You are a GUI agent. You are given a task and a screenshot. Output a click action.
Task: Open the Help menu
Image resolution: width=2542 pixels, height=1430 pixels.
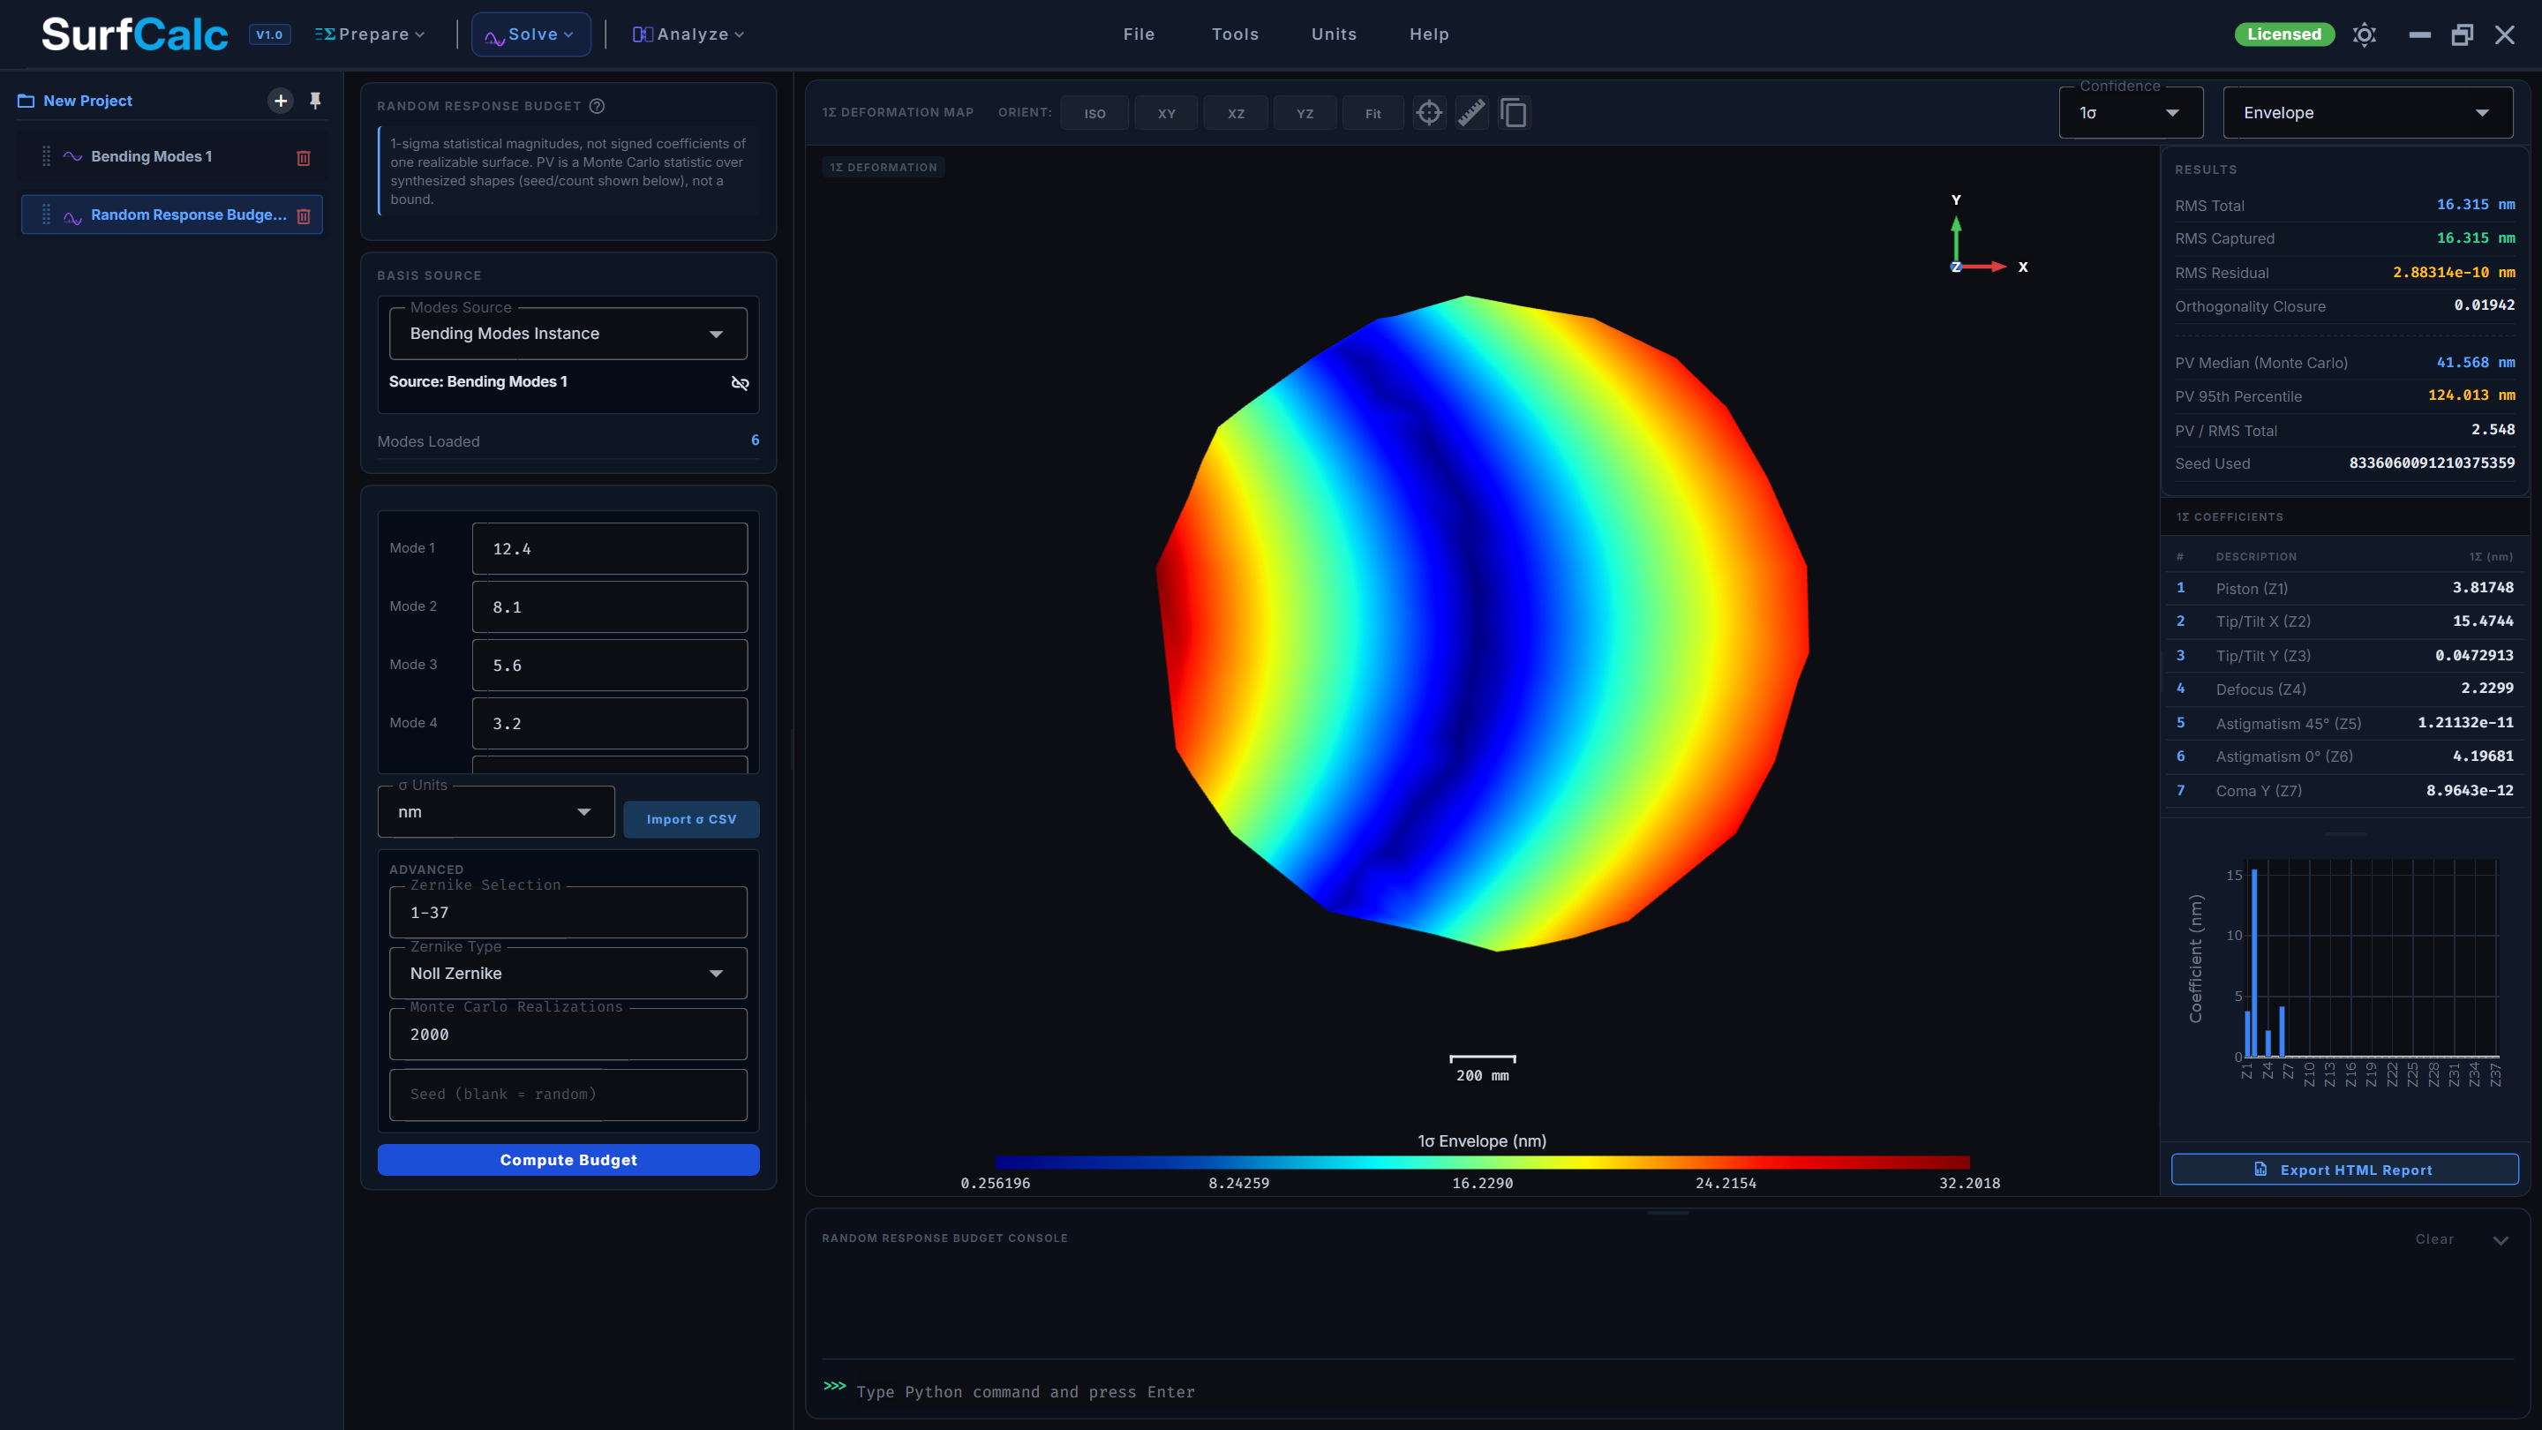(1429, 34)
